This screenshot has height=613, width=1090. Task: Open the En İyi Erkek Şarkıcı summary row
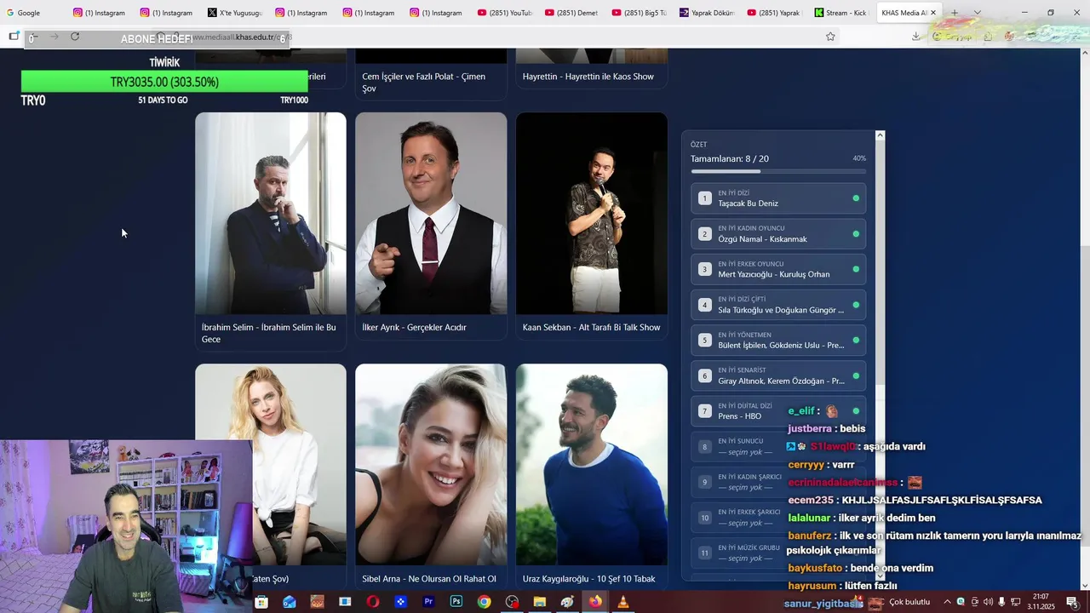(778, 518)
